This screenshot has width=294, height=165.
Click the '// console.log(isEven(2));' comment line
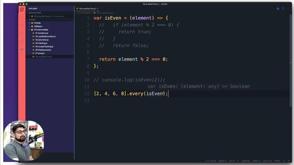coord(129,80)
